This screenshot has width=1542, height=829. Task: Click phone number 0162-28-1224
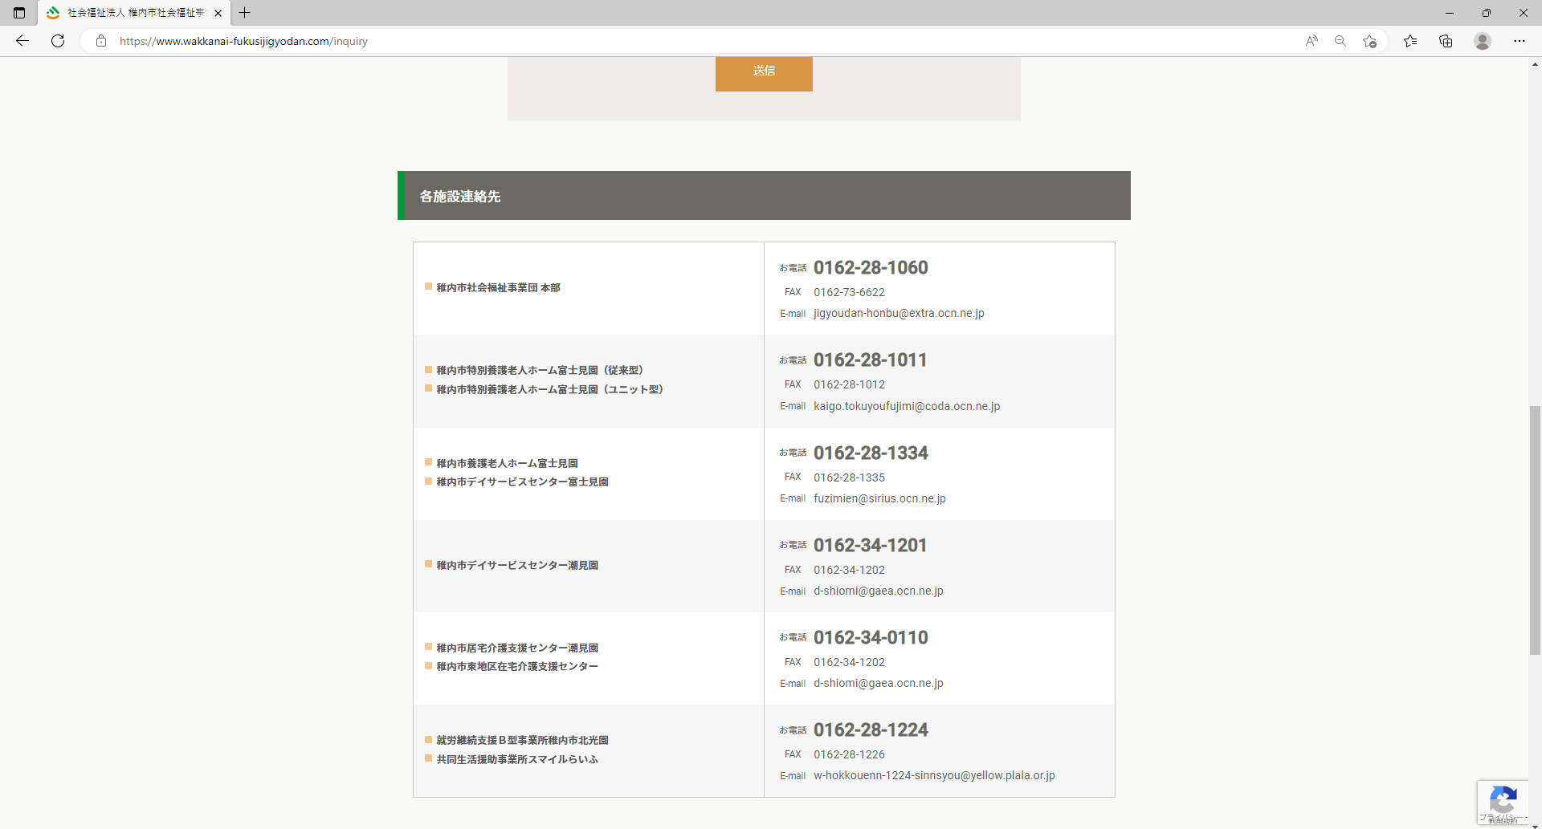click(871, 729)
